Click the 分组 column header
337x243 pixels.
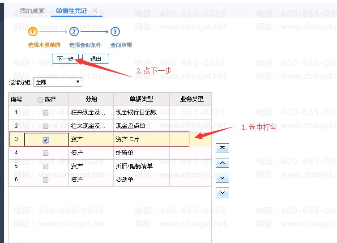91,99
